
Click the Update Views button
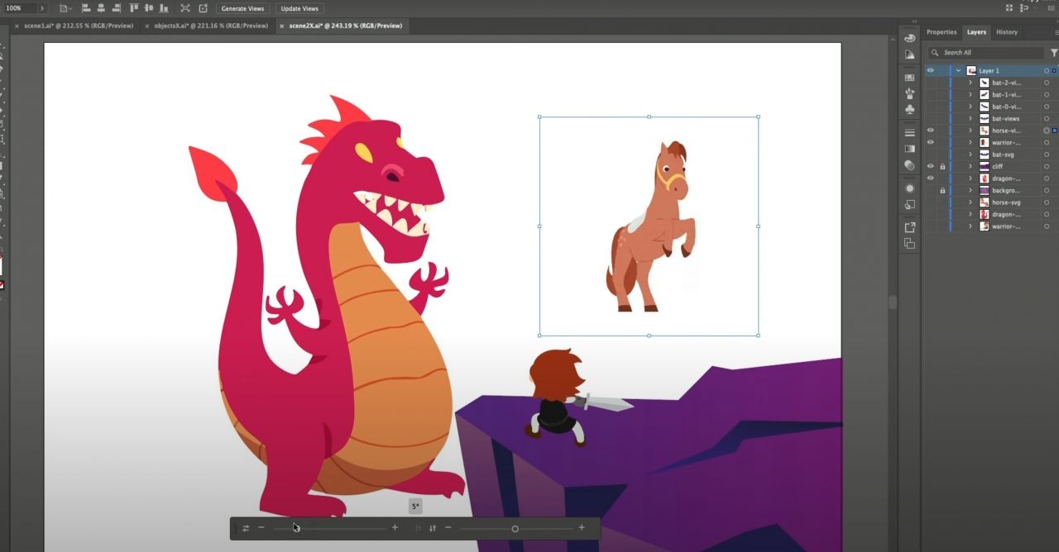point(299,8)
